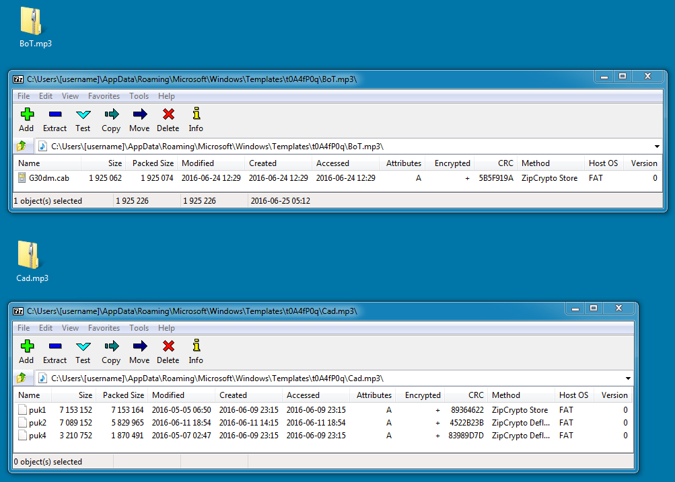The image size is (675, 482).
Task: Open the File menu in Cad.mp3 window
Action: click(x=24, y=328)
